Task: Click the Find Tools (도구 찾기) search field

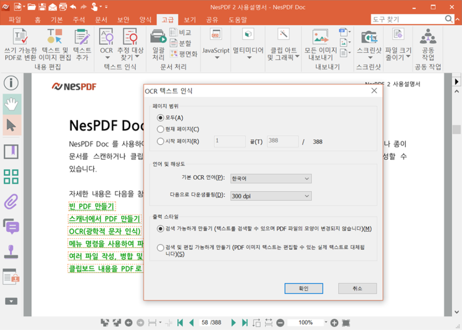Action: click(408, 19)
